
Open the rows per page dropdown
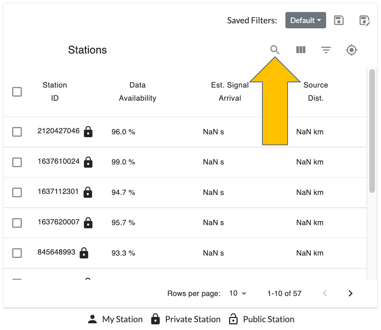[x=238, y=293]
